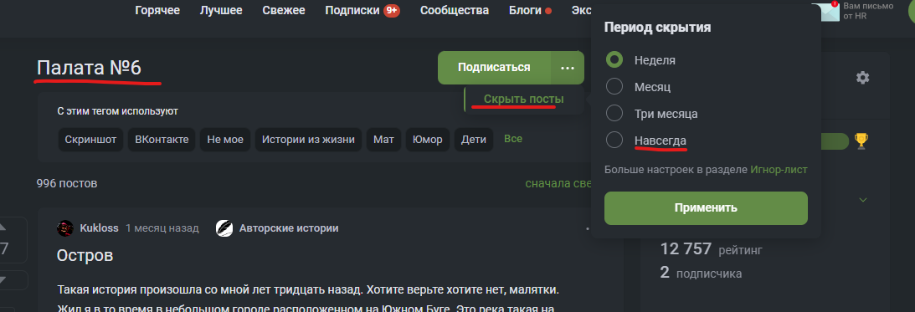915x312 pixels.
Task: Downvote the Остров post
Action: 3,280
